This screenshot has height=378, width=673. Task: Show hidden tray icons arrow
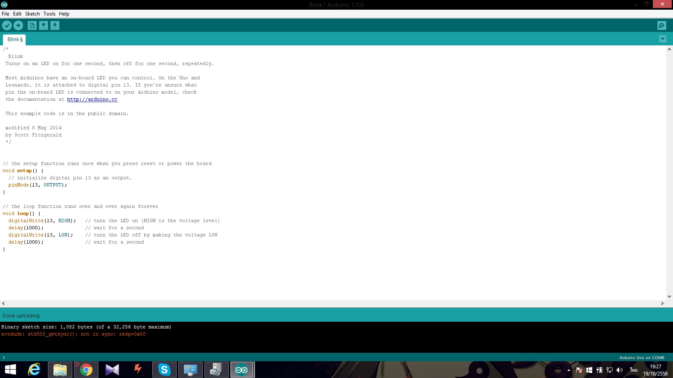(569, 370)
